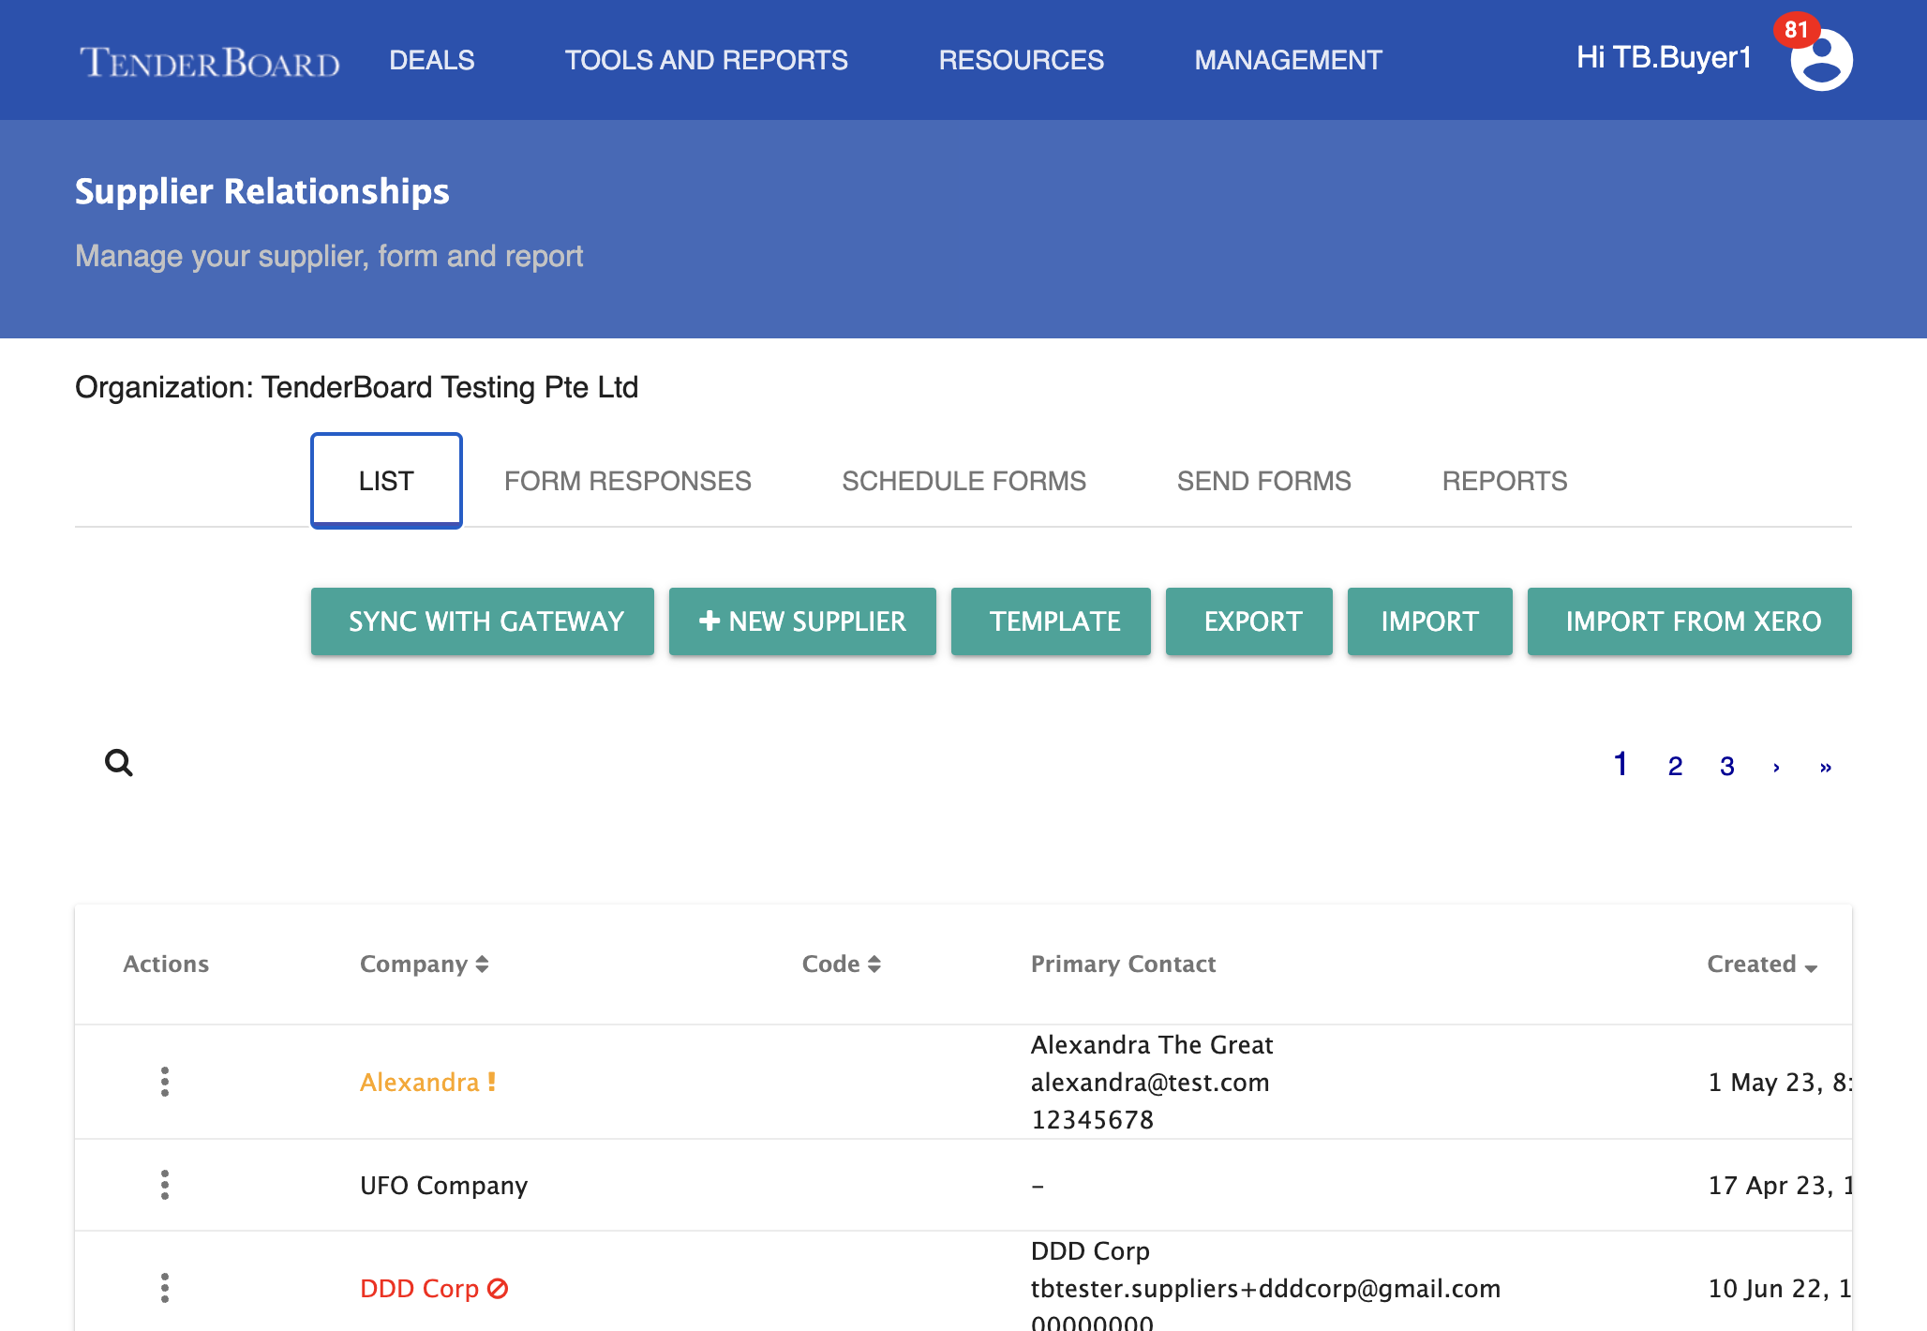
Task: Open the Alexandra supplier link
Action: (419, 1082)
